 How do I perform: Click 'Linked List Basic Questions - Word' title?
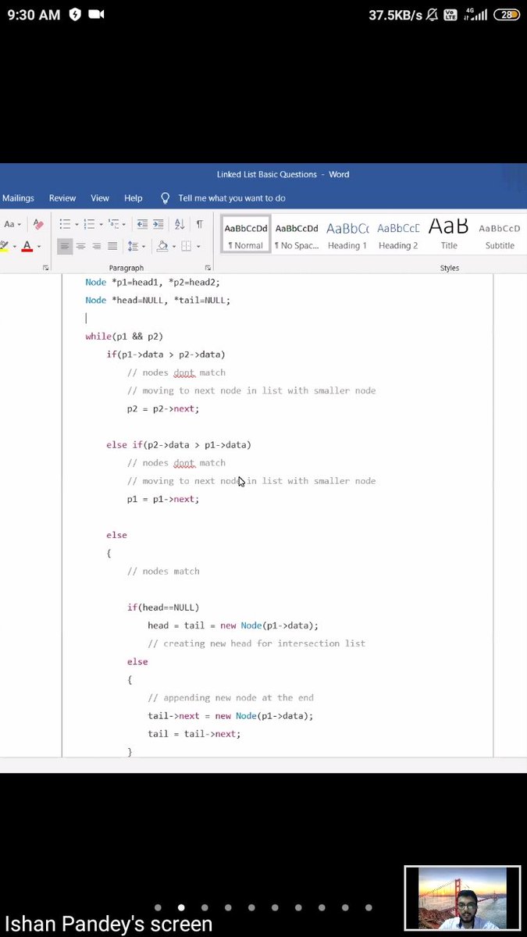coord(283,174)
